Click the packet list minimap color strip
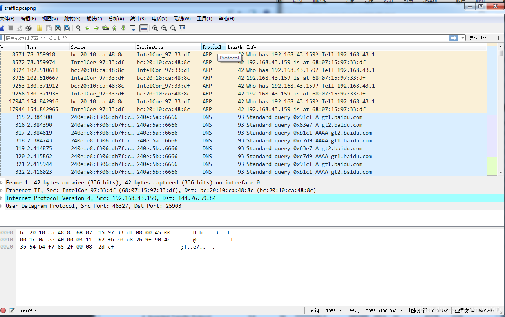 click(x=492, y=110)
